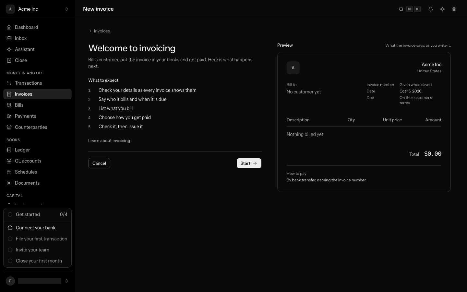Screen dimensions: 467x292
Task: Click the "Oct 15, 2026" date value
Action: (410, 91)
